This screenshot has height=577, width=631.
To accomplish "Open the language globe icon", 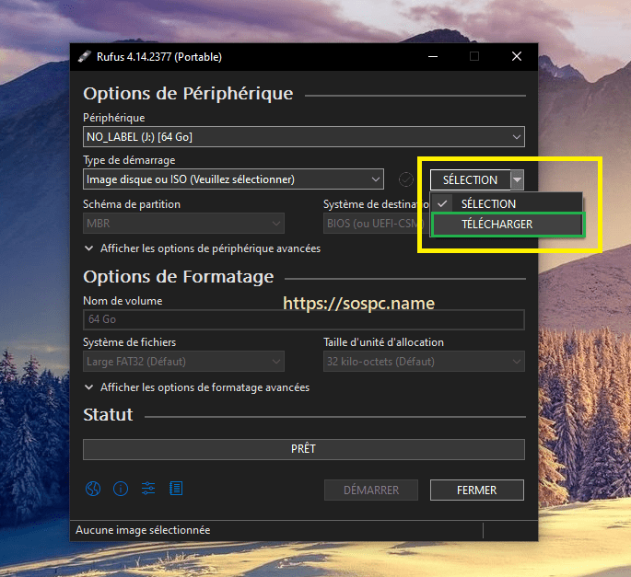I will click(x=93, y=489).
